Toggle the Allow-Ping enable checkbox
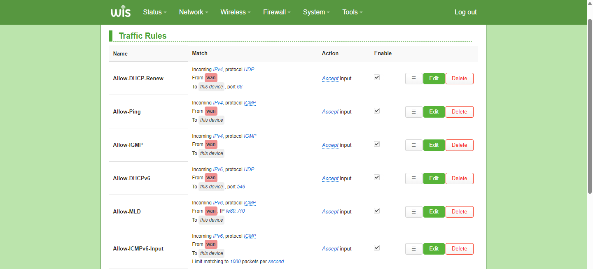The image size is (593, 269). 377,111
